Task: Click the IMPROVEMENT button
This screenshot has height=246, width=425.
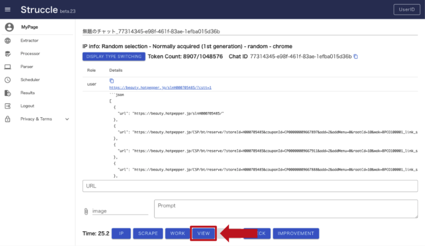Action: [296, 233]
